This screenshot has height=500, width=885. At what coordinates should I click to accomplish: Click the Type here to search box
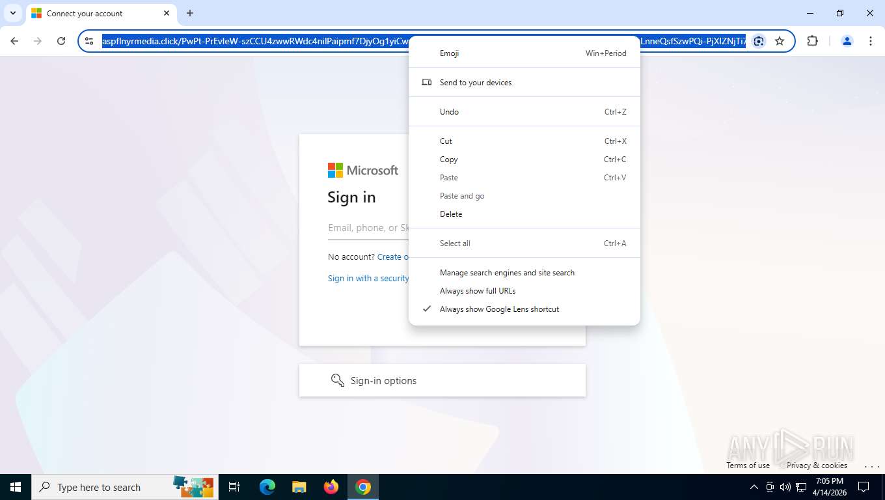click(x=125, y=487)
